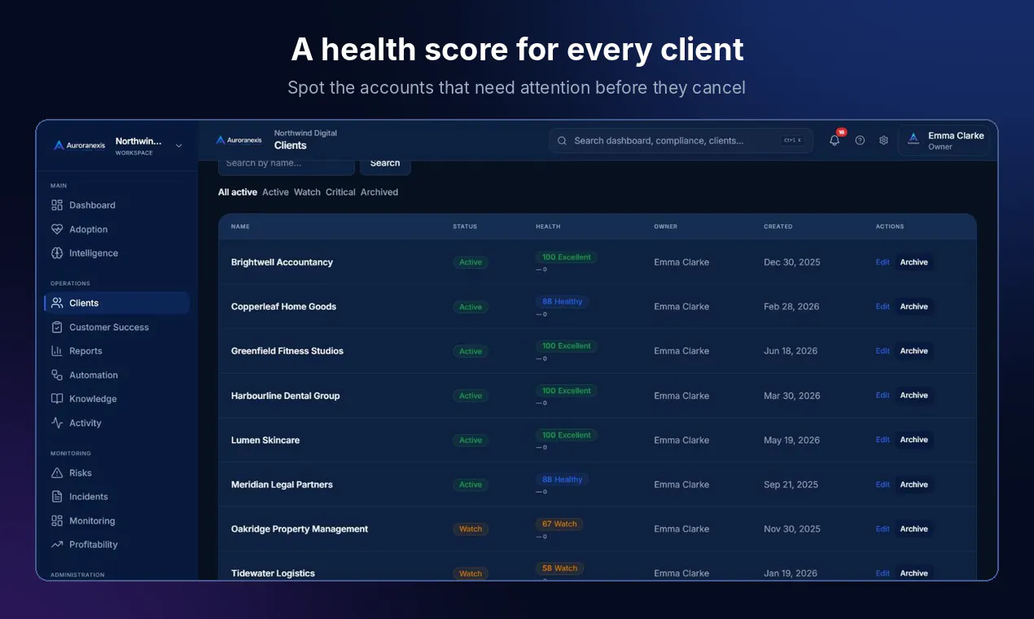
Task: Archive Tidewater Logistics client
Action: 914,573
